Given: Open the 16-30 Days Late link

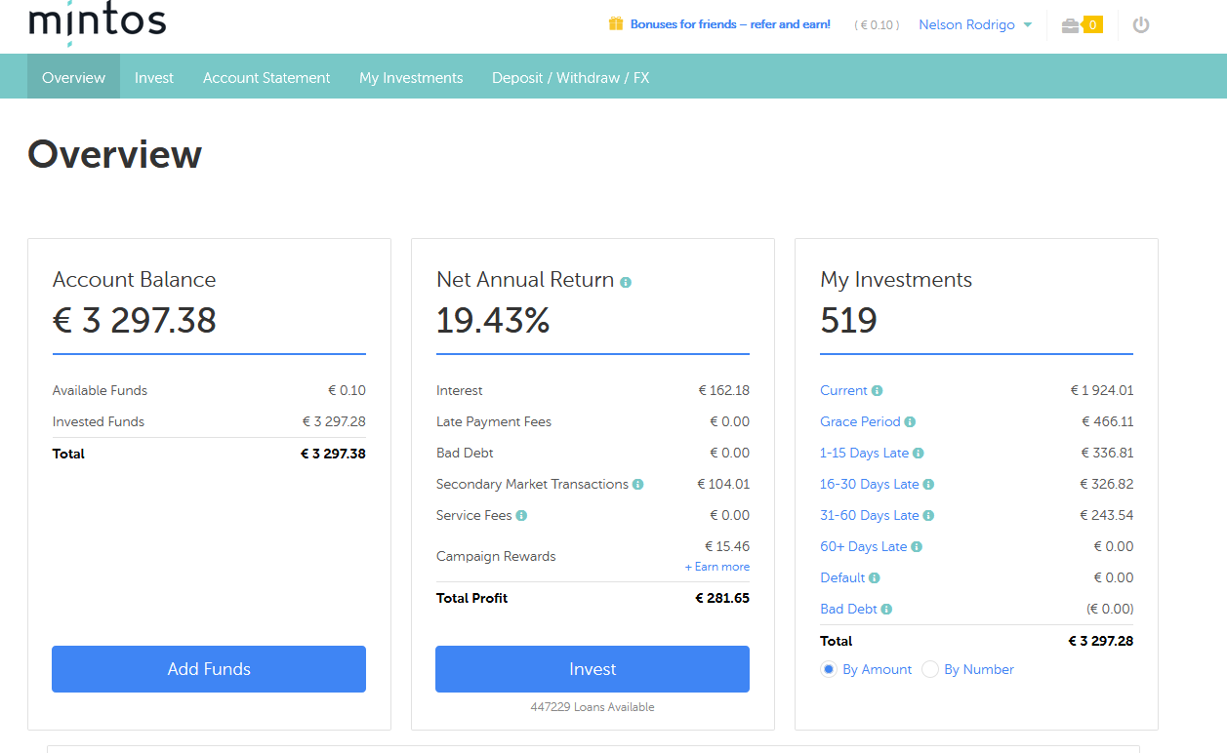Looking at the screenshot, I should tap(869, 485).
